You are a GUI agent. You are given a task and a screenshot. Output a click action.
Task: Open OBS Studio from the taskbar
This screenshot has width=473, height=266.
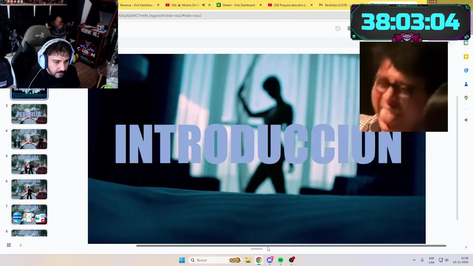292,260
